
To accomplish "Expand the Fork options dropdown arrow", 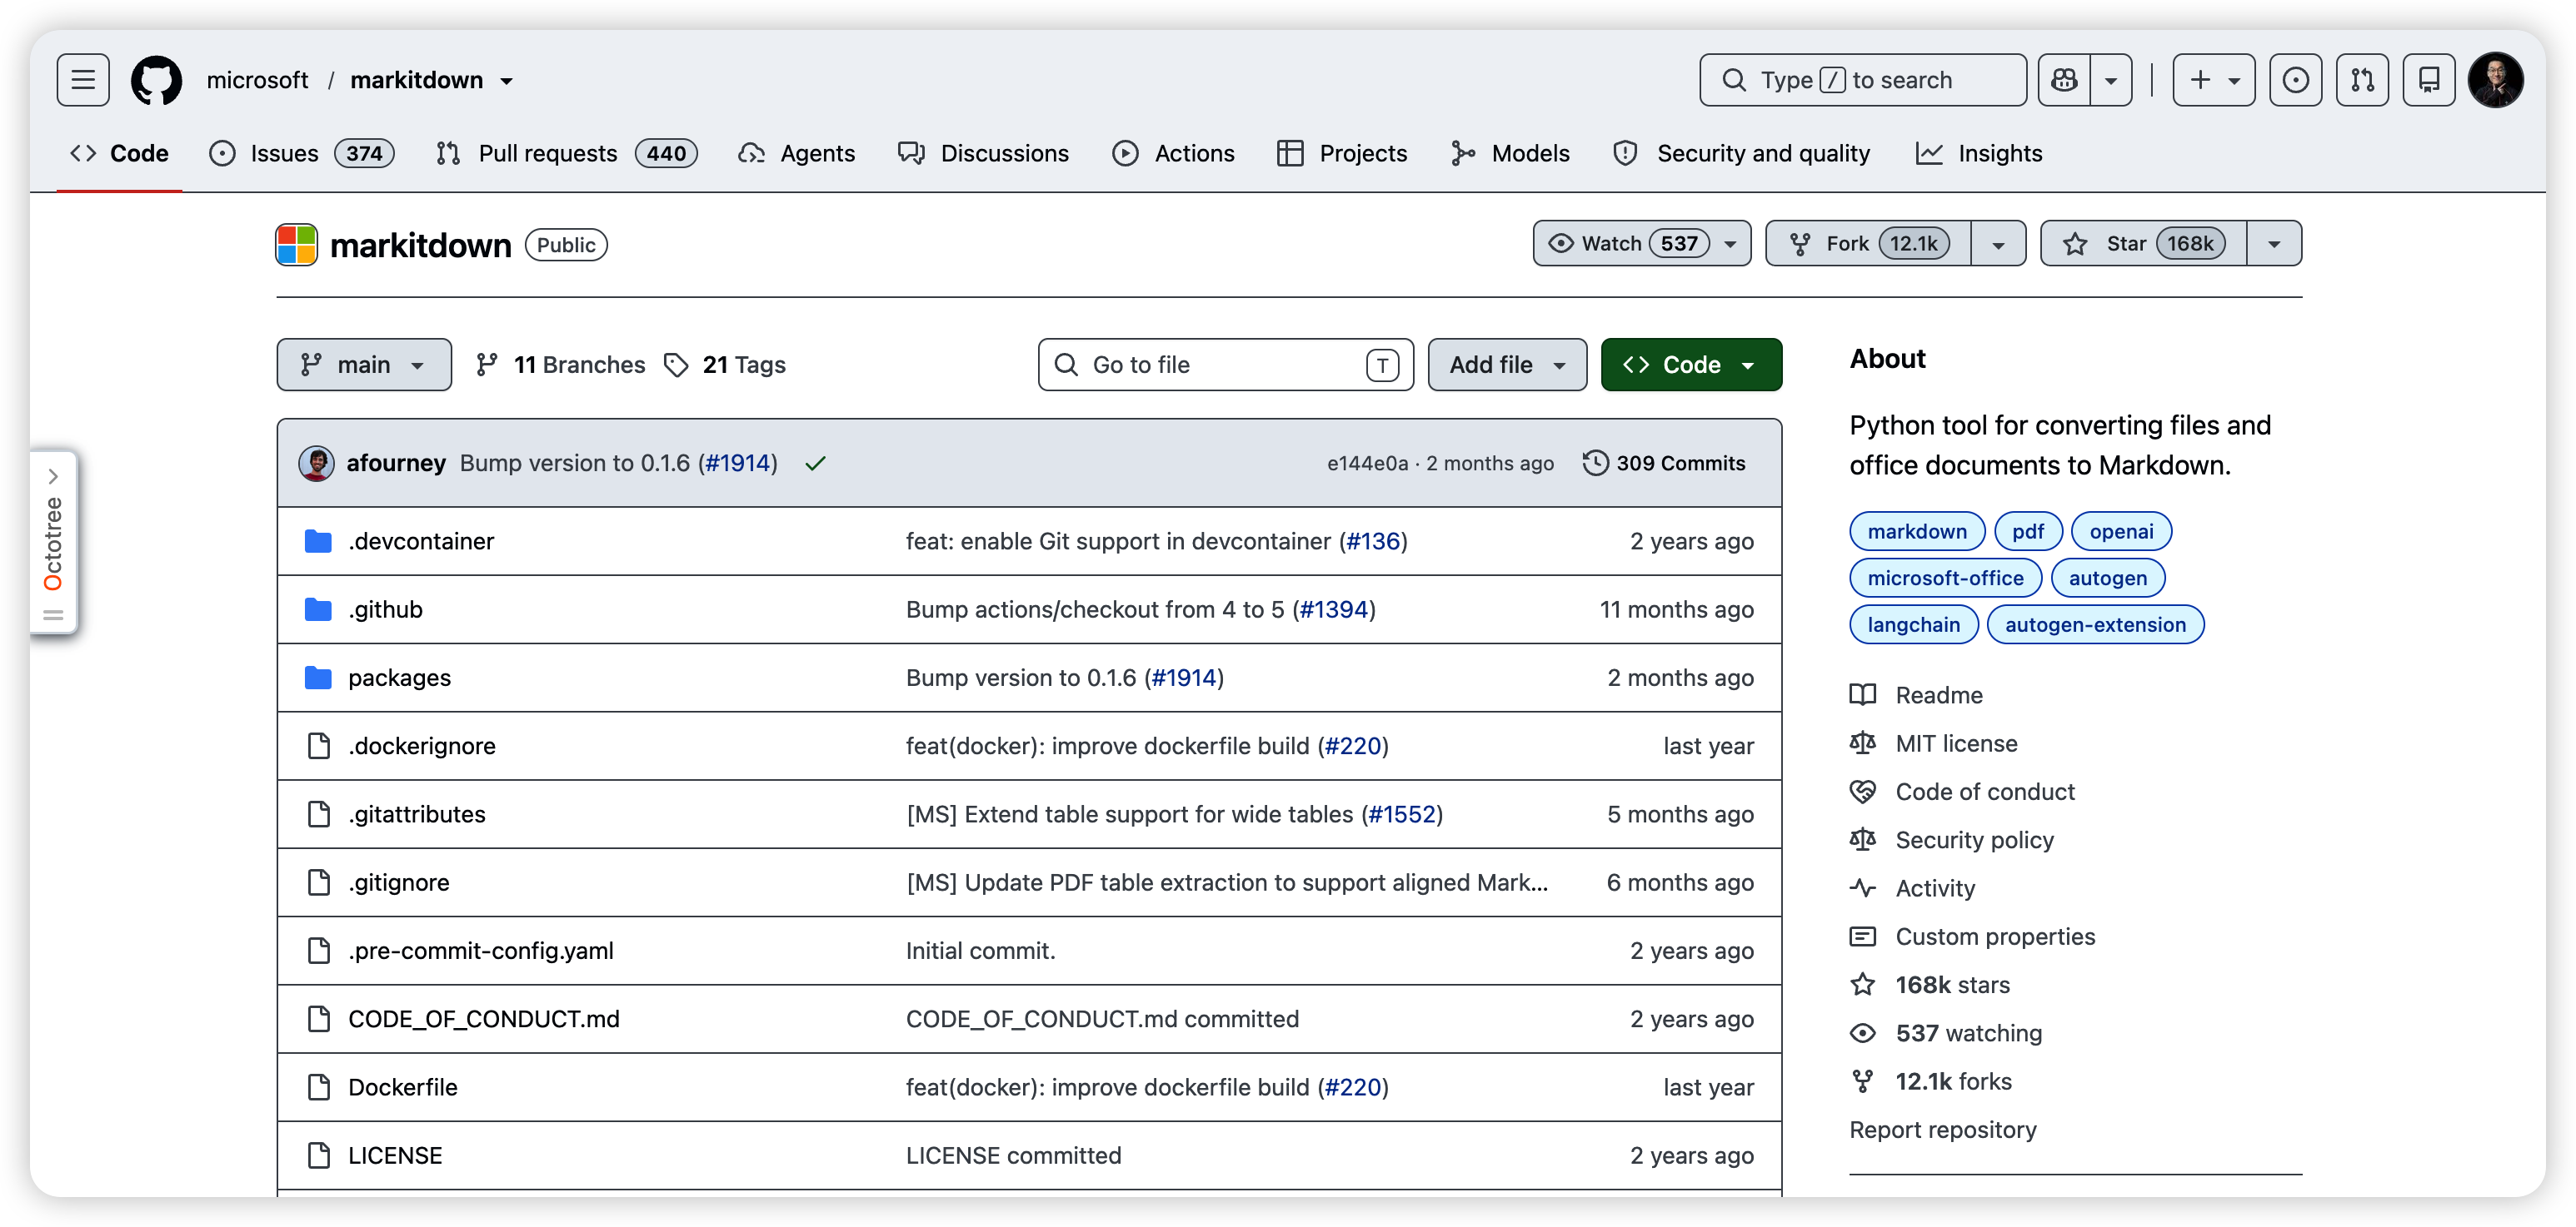I will pos(1998,244).
